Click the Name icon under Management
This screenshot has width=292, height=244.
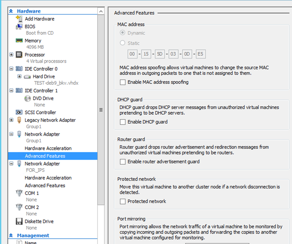pyautogui.click(x=19, y=242)
